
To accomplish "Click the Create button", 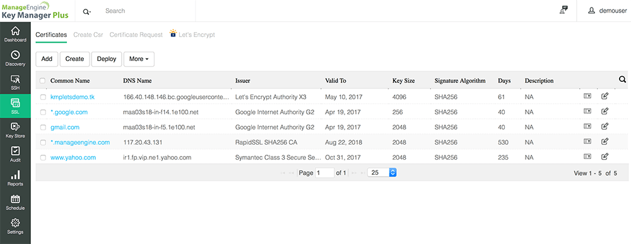I will click(x=75, y=59).
